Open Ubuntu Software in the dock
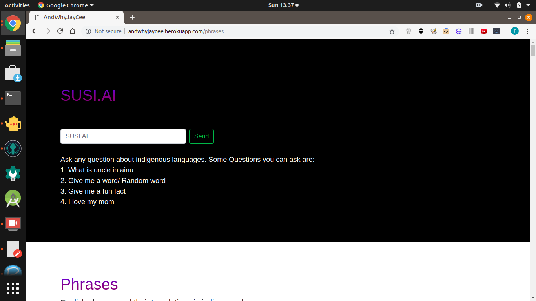536x301 pixels. point(13,73)
